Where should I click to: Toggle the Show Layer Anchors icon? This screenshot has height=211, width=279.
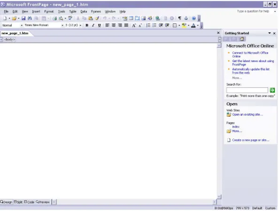coord(186,18)
